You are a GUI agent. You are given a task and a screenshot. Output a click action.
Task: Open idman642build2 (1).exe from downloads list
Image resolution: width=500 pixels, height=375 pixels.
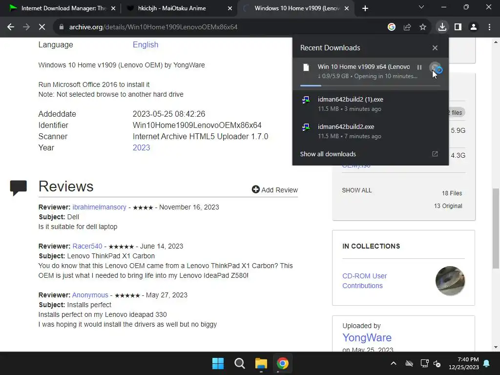pyautogui.click(x=370, y=104)
